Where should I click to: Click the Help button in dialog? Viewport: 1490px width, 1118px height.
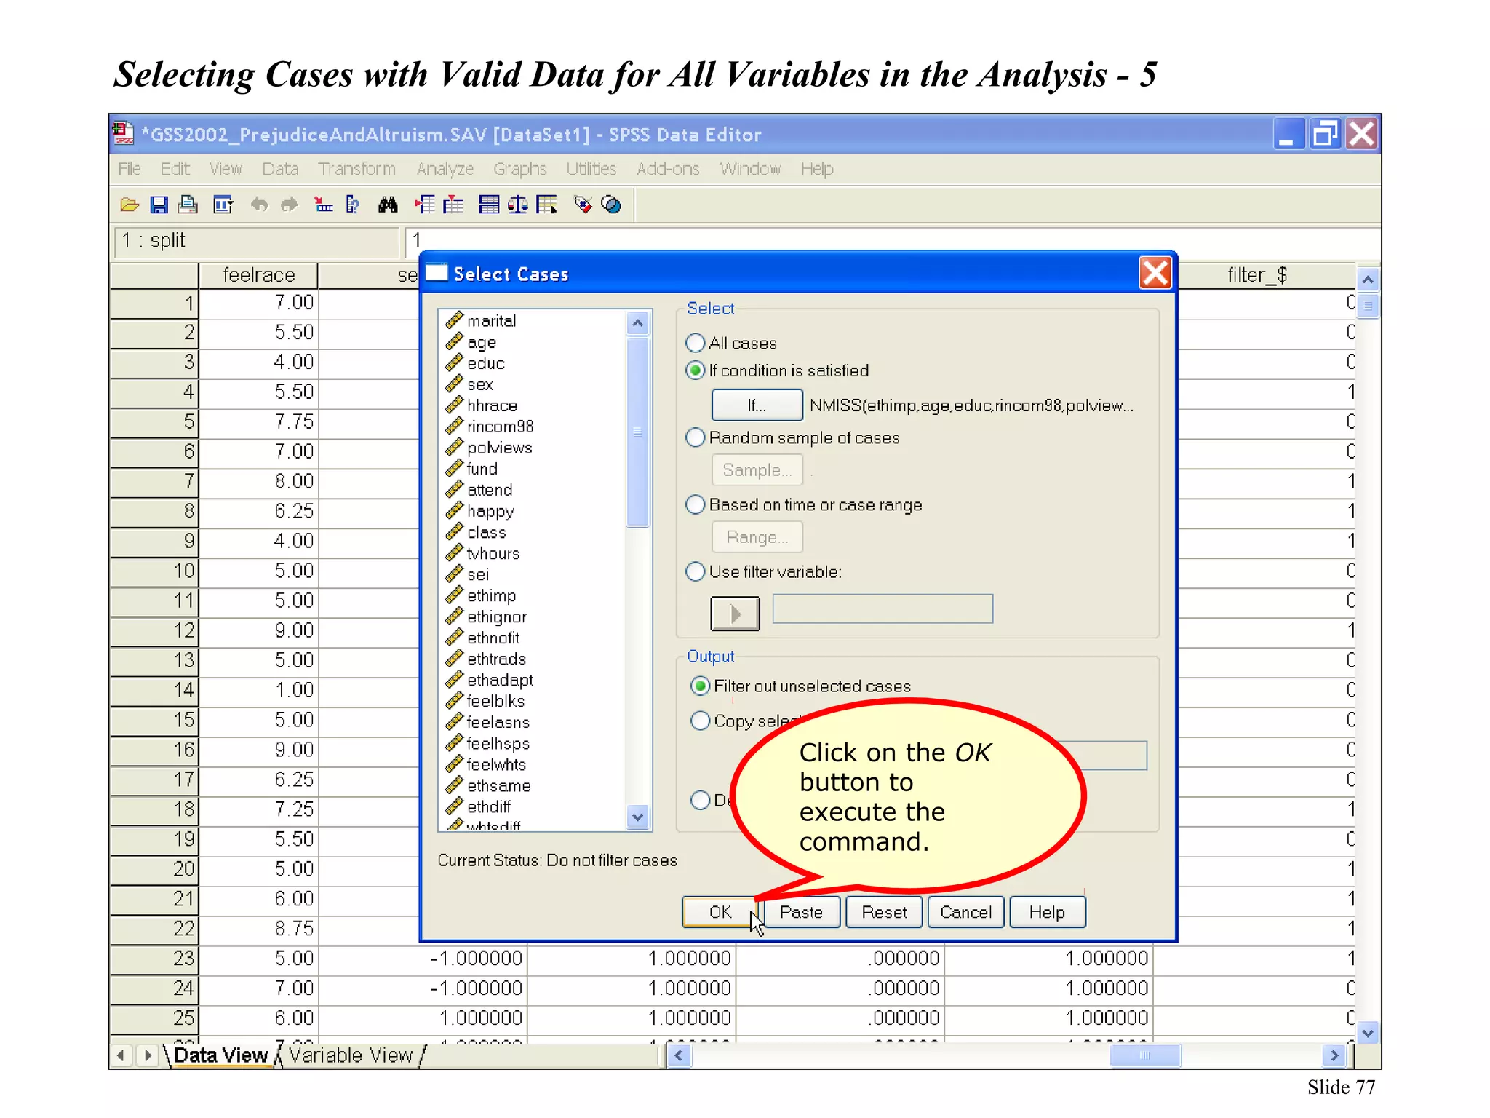pyautogui.click(x=1047, y=912)
